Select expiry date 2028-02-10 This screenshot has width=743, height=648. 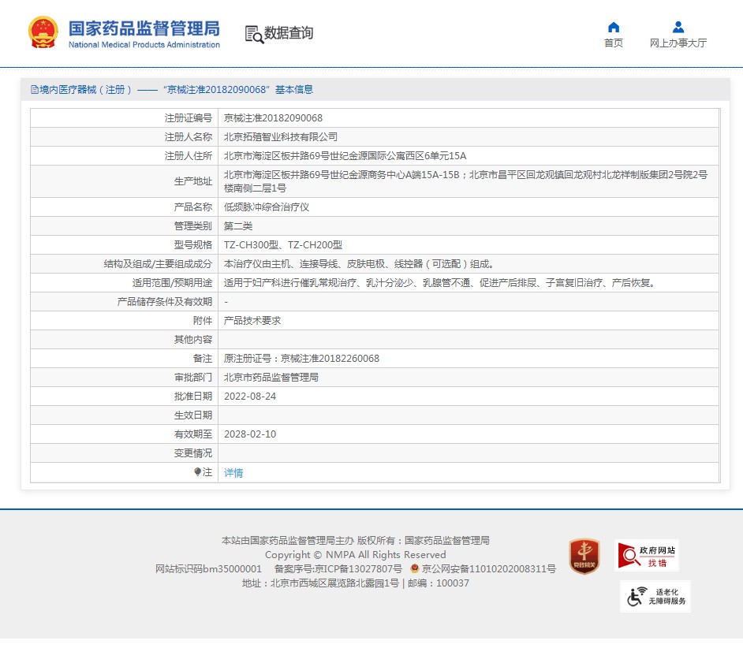pos(250,434)
